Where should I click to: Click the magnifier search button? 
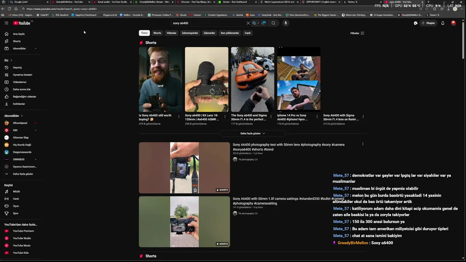(273, 23)
